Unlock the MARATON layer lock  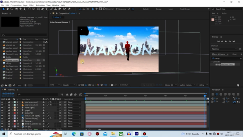(9, 113)
